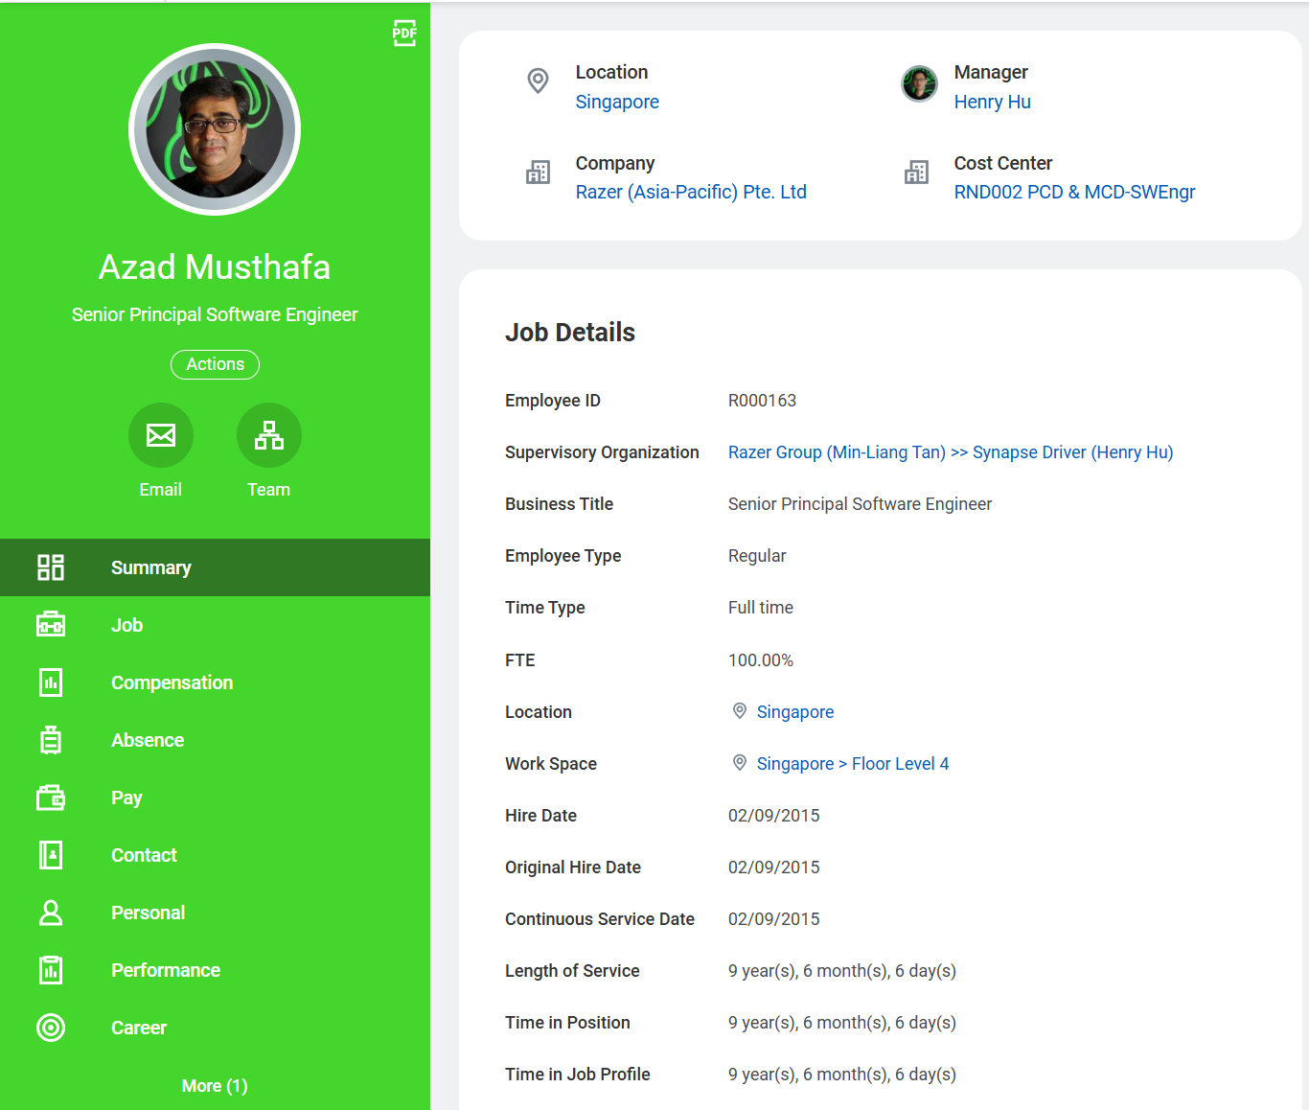Image resolution: width=1309 pixels, height=1110 pixels.
Task: Click the Email label under the envelope
Action: pos(161,490)
